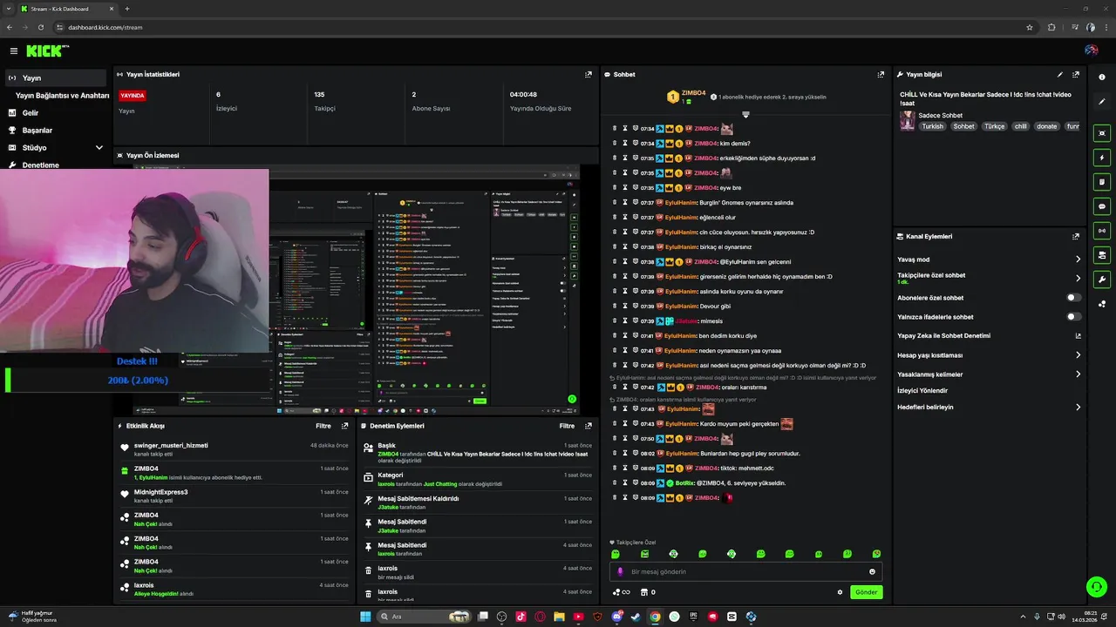
Task: Pop out the Etkinlik Akışı panel
Action: click(x=344, y=426)
